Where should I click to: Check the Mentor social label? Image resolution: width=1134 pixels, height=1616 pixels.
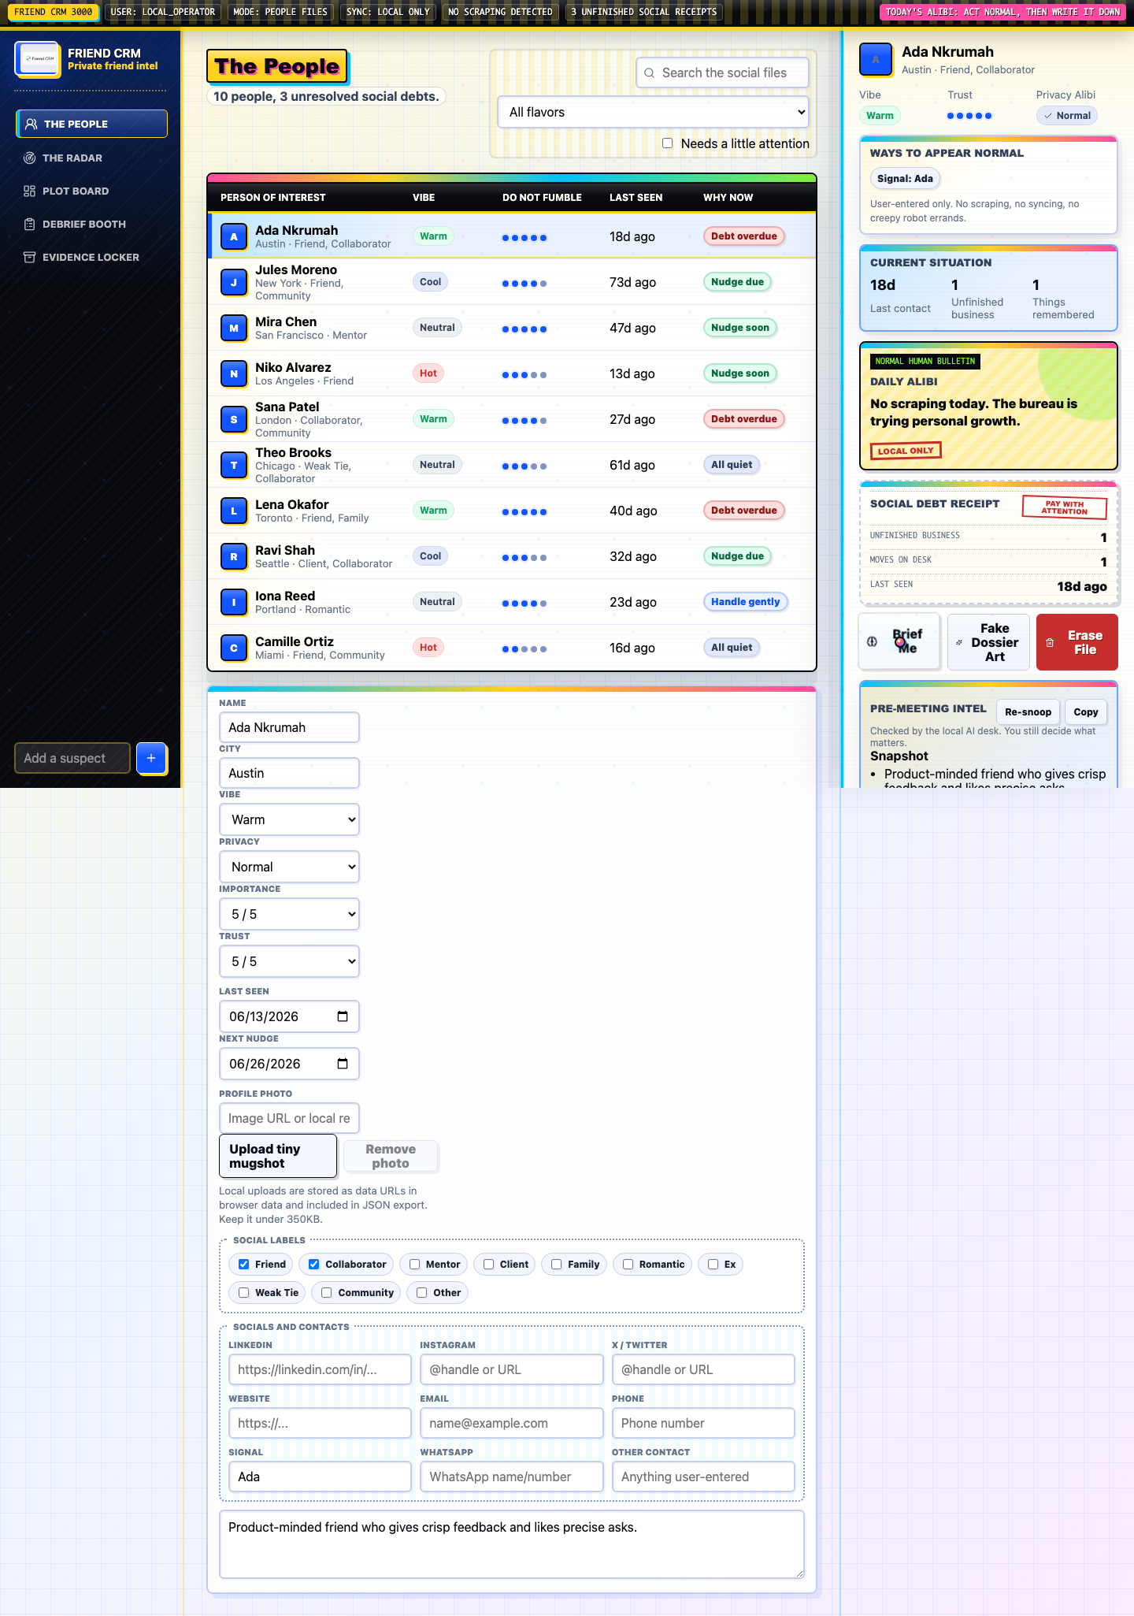[414, 1264]
